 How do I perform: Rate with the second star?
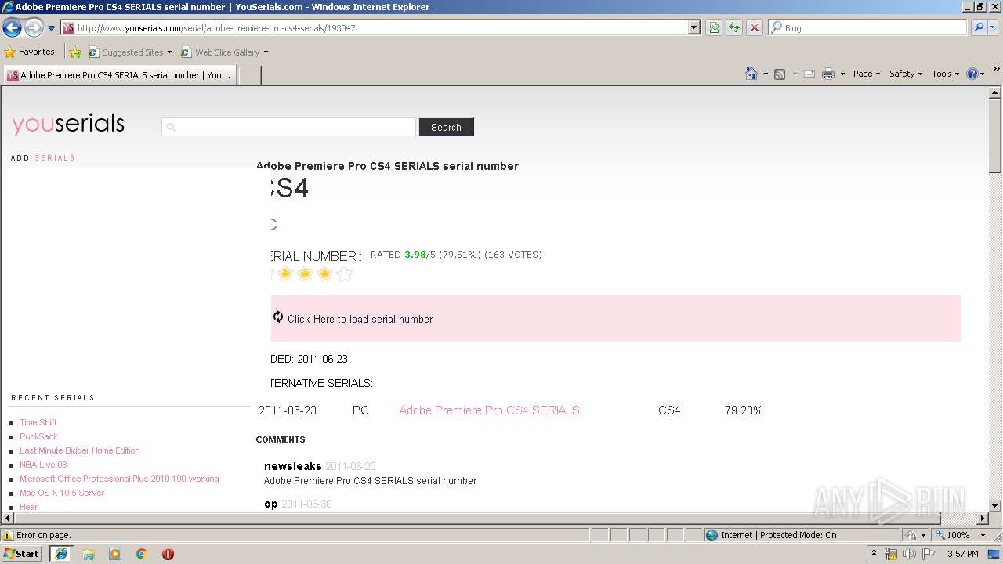click(x=285, y=273)
